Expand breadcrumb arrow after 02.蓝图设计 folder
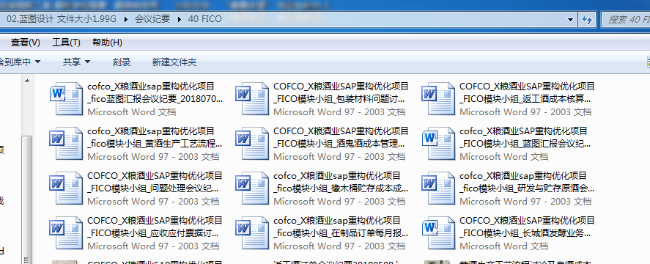 [125, 19]
